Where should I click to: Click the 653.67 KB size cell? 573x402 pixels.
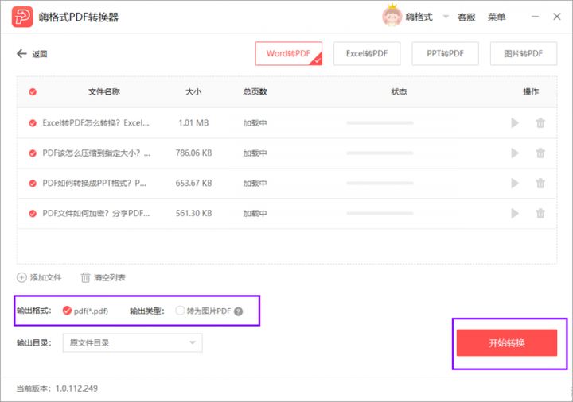pos(193,183)
